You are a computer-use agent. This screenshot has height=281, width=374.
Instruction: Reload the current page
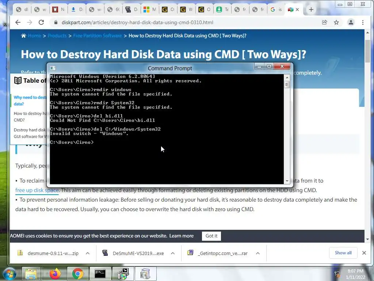(x=41, y=22)
